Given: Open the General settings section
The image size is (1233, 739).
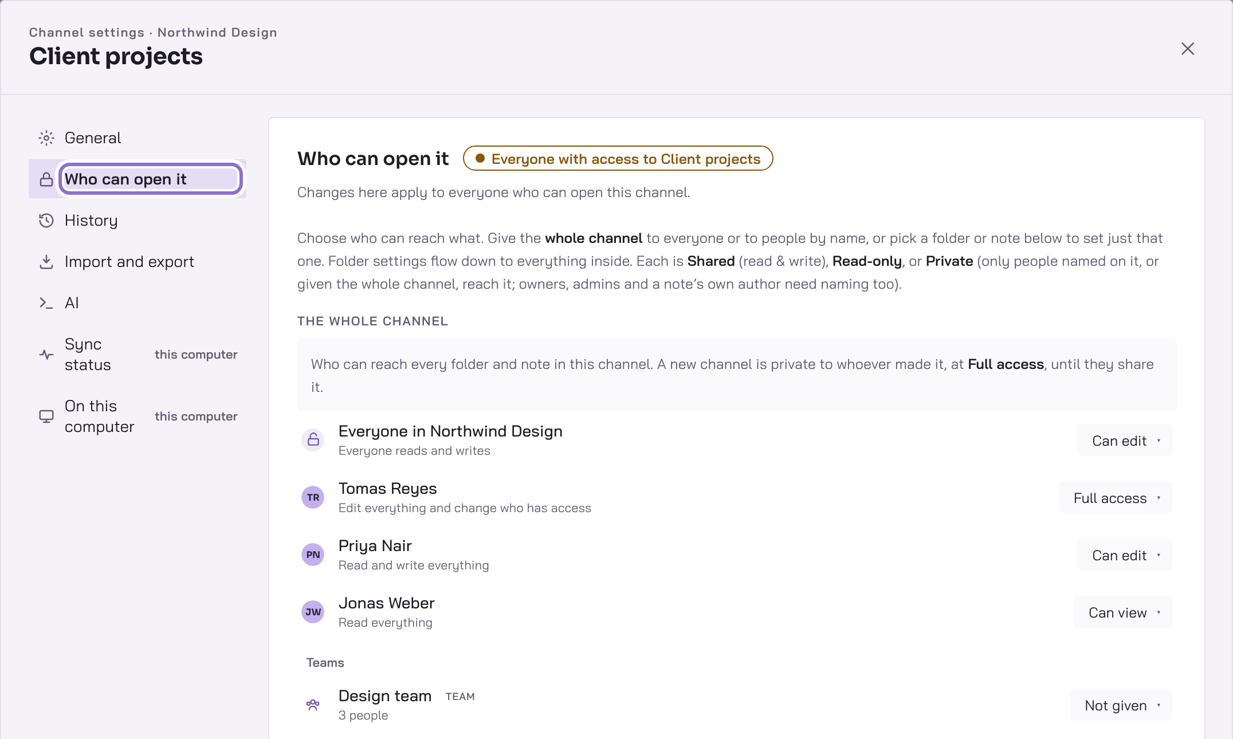Looking at the screenshot, I should (138, 138).
